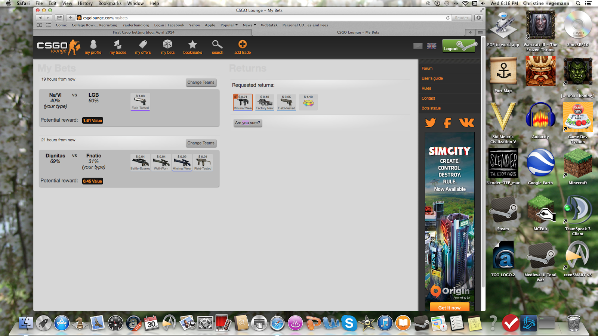The width and height of the screenshot is (598, 336).
Task: Change teams for Dignitas vs Fnatic bet
Action: [201, 143]
